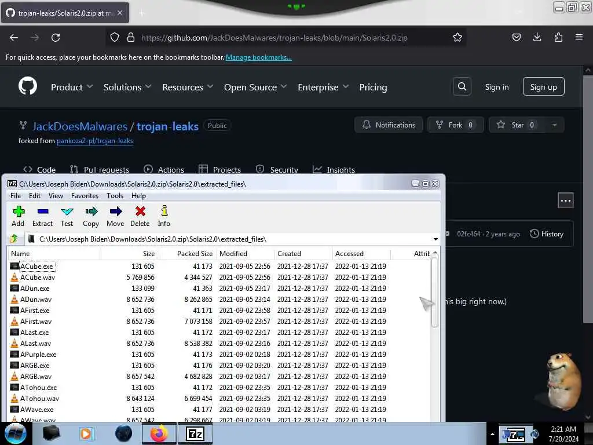The height and width of the screenshot is (445, 593).
Task: Click the Sign up button
Action: pyautogui.click(x=543, y=87)
